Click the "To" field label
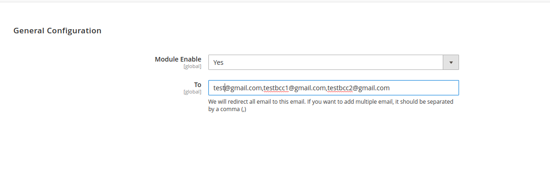 click(198, 85)
